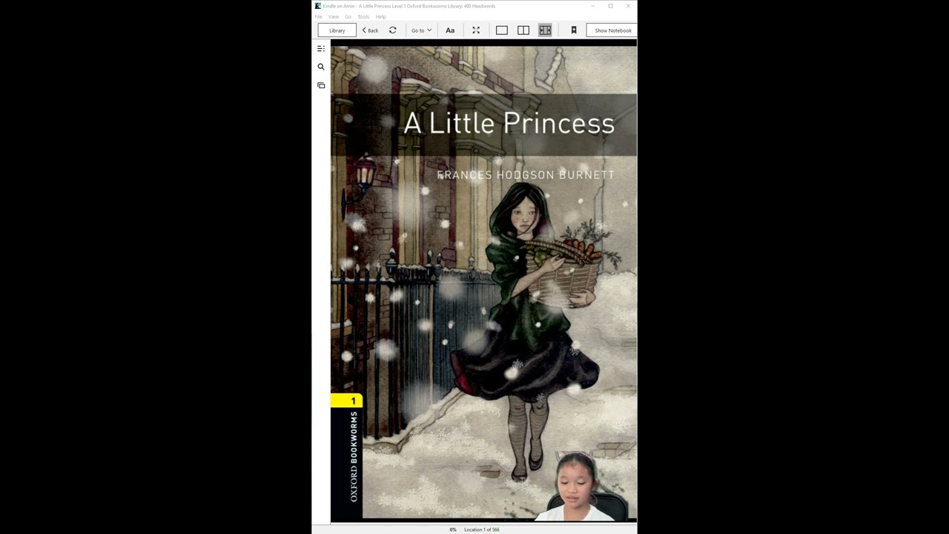The height and width of the screenshot is (534, 949).
Task: Open the Go menu
Action: coord(348,16)
